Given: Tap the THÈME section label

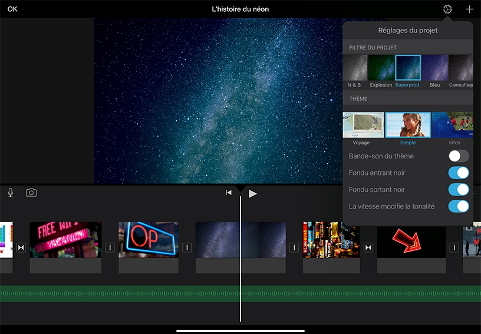Looking at the screenshot, I should tap(358, 98).
